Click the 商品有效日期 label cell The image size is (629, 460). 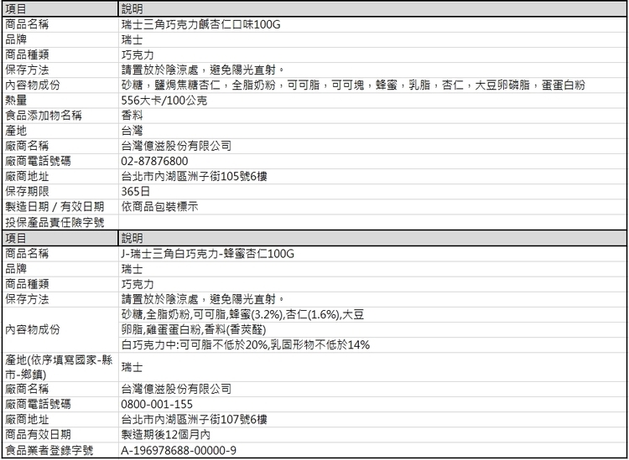click(x=39, y=435)
